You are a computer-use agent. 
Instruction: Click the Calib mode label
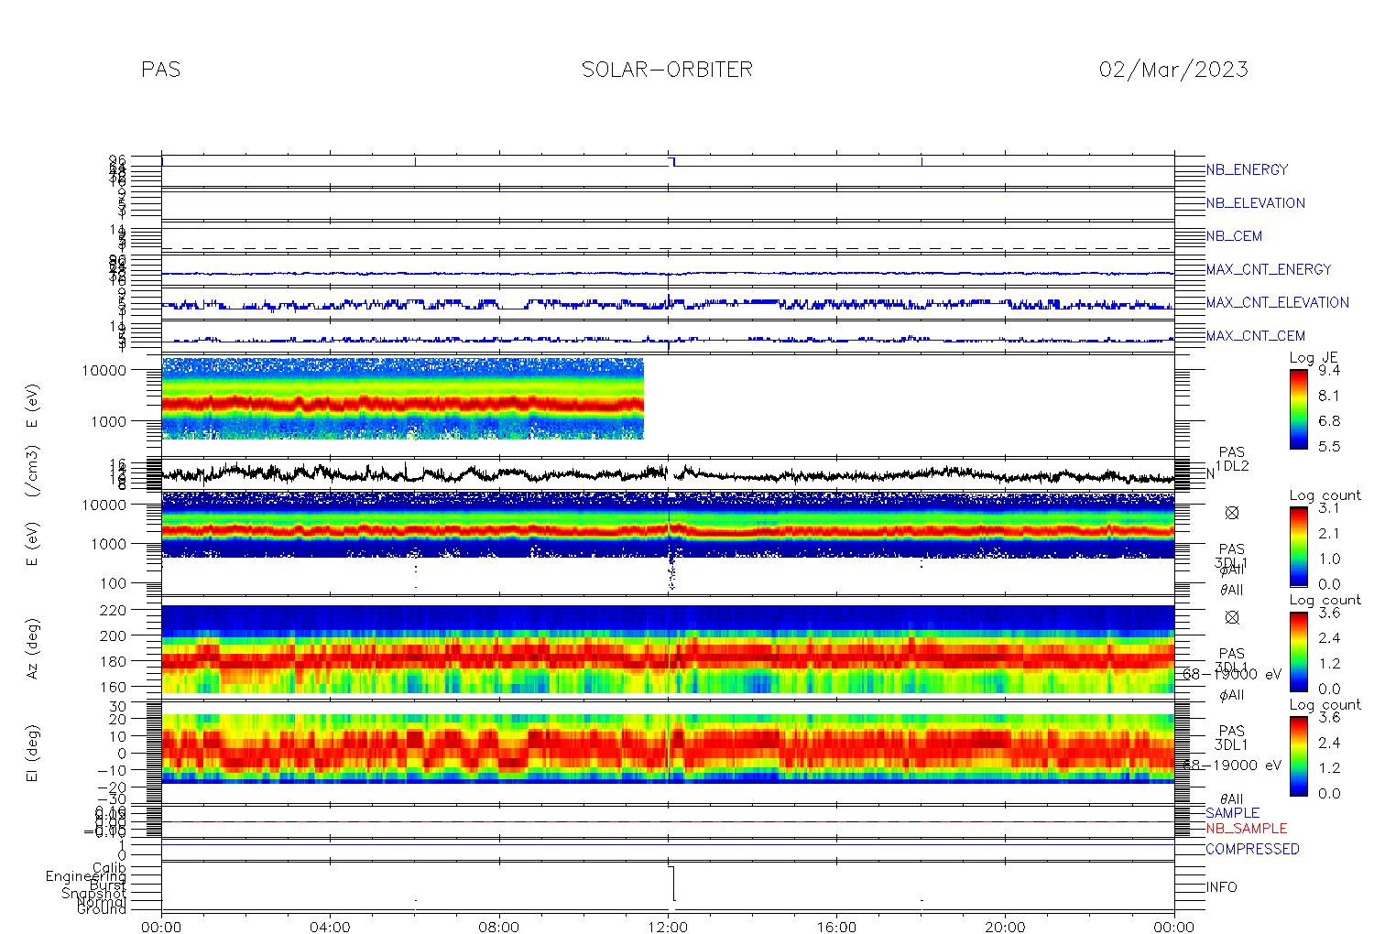pos(109,868)
